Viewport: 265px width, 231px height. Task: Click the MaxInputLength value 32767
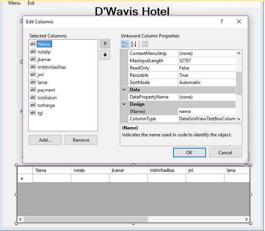[206, 61]
